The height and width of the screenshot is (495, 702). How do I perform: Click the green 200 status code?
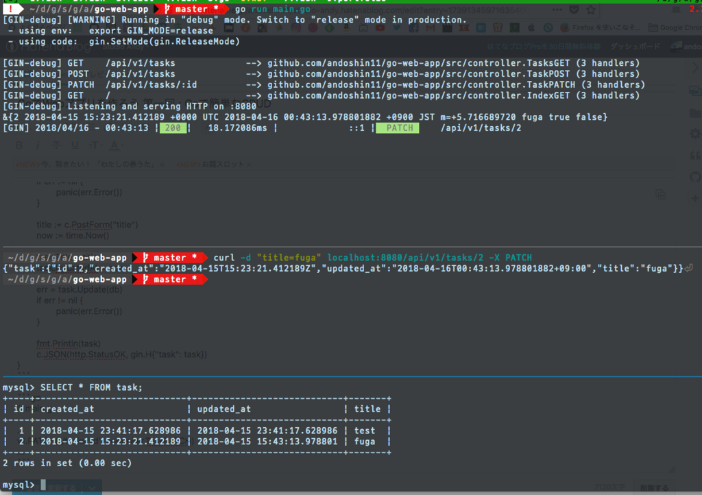pyautogui.click(x=173, y=128)
